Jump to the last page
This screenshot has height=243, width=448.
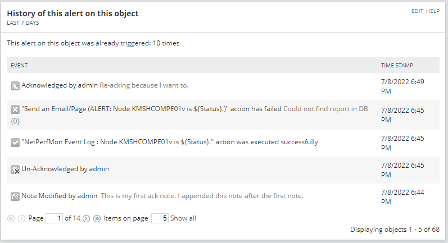click(x=97, y=218)
